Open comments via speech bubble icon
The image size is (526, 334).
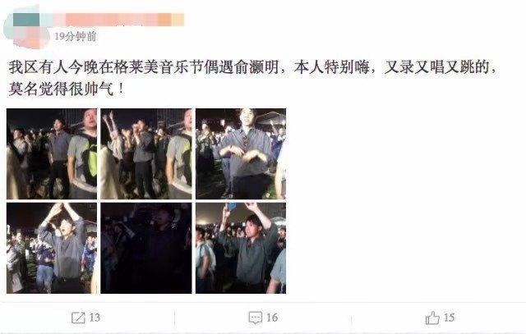tap(256, 318)
